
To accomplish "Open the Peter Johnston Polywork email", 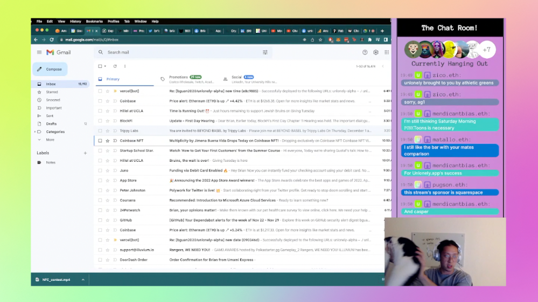I will coord(243,190).
